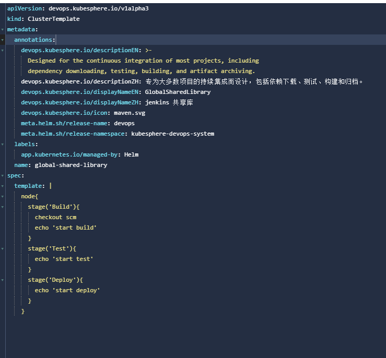Click the template key
386x358 pixels.
(28, 186)
